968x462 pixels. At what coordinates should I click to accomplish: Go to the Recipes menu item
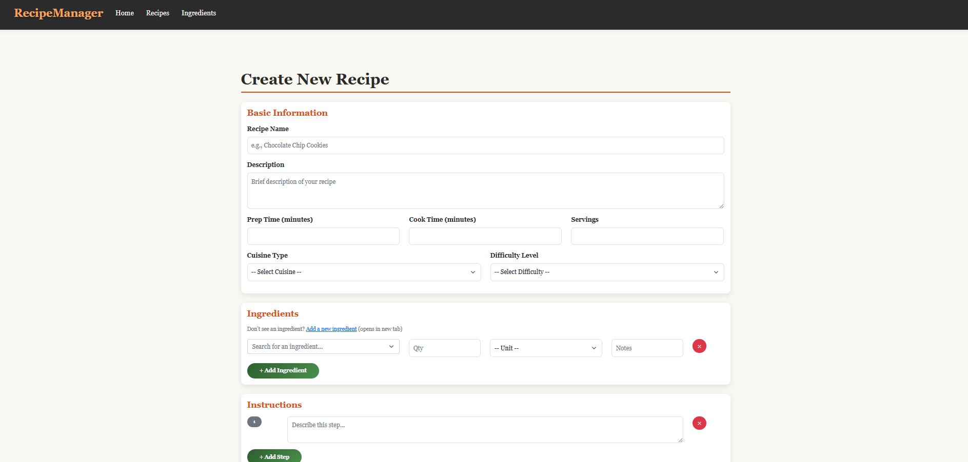click(x=157, y=13)
